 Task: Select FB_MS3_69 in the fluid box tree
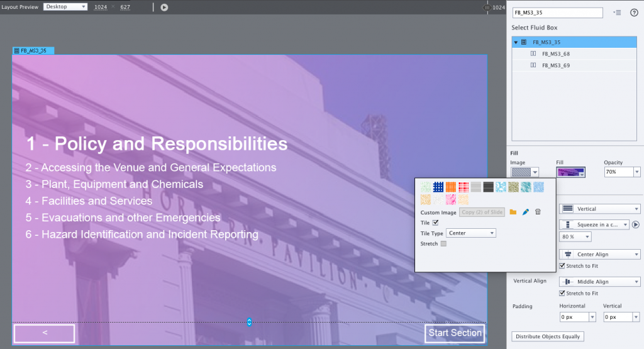click(555, 65)
